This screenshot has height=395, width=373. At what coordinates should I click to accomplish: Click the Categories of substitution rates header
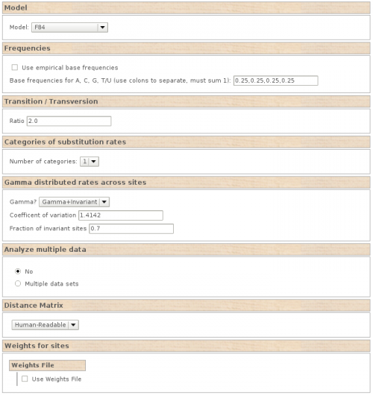tap(186, 142)
